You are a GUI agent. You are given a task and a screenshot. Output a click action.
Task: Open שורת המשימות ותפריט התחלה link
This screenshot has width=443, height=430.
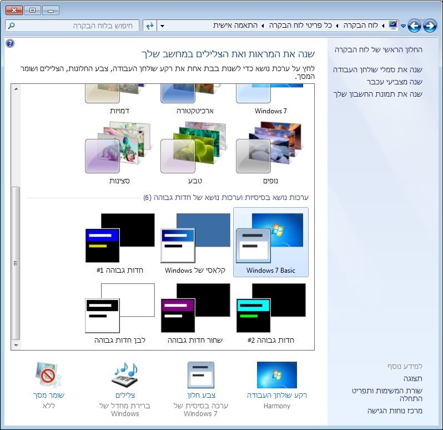[x=387, y=394]
